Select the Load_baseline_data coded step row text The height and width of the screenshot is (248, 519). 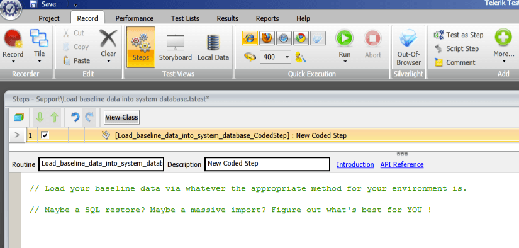(231, 135)
